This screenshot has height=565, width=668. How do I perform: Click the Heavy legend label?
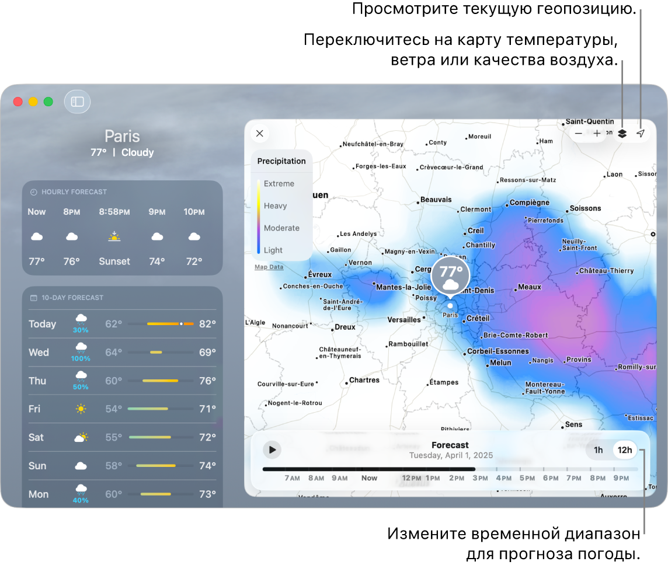(275, 205)
